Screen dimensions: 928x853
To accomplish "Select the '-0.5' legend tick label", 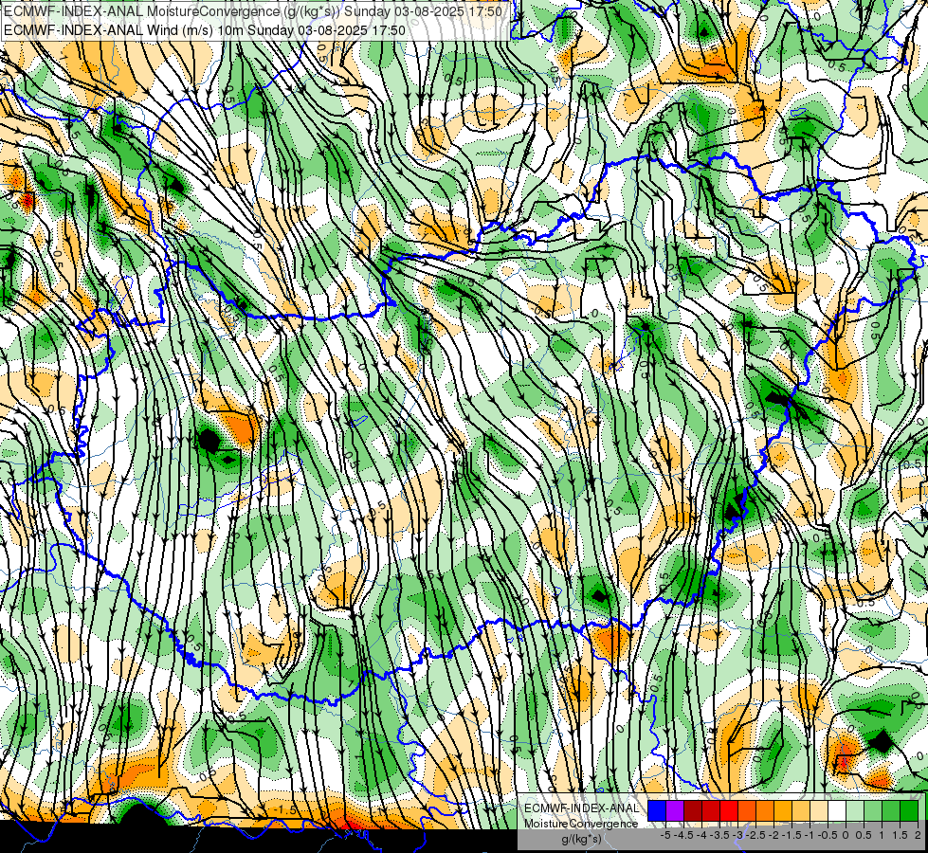I will pyautogui.click(x=828, y=835).
